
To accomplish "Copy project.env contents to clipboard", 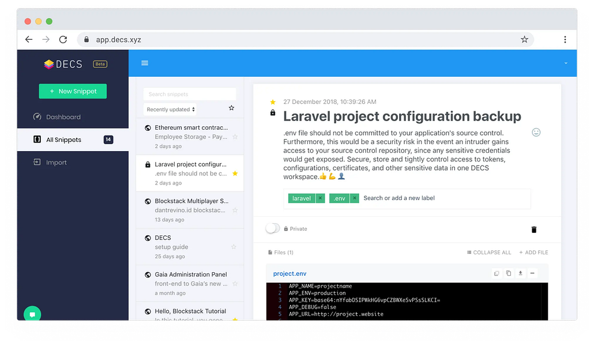I will [509, 273].
